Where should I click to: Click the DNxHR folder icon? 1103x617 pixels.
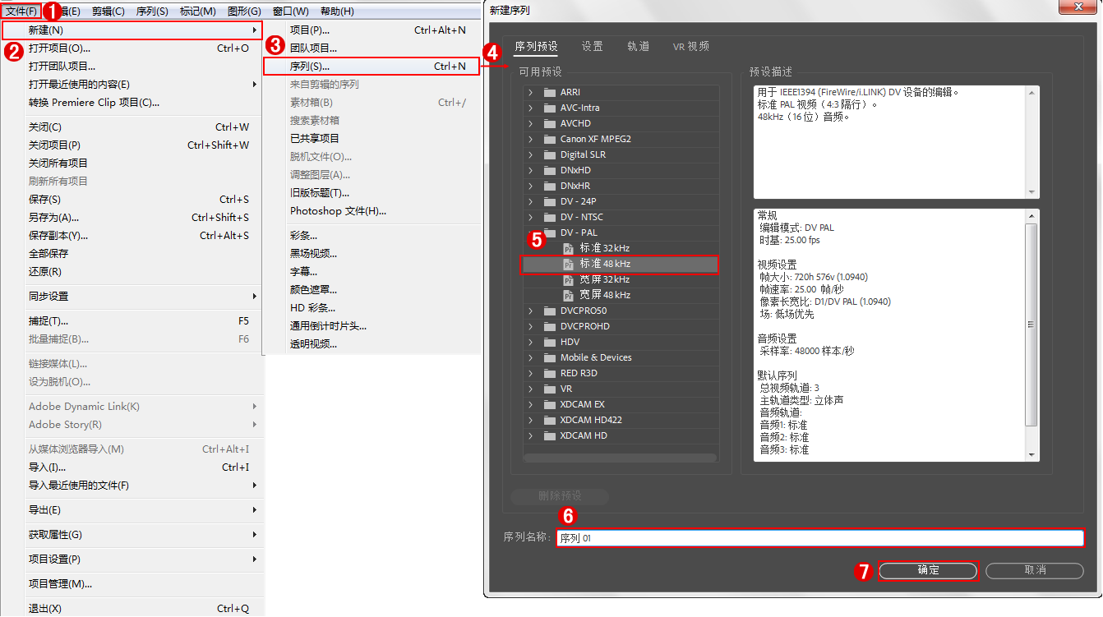[549, 186]
